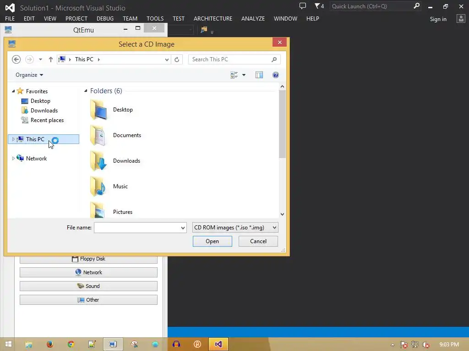Open Windows Start button
This screenshot has width=469, height=351.
coord(8,344)
